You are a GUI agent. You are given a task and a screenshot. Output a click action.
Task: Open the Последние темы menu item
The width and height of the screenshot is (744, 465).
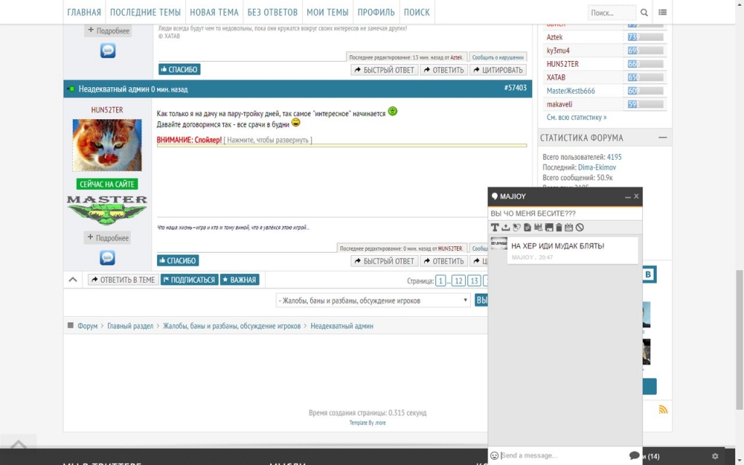click(145, 12)
